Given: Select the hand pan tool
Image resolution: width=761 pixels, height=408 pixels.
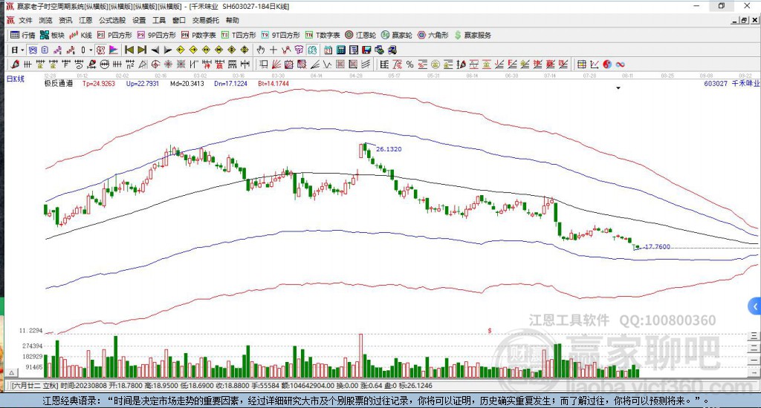Looking at the screenshot, I should (x=261, y=50).
